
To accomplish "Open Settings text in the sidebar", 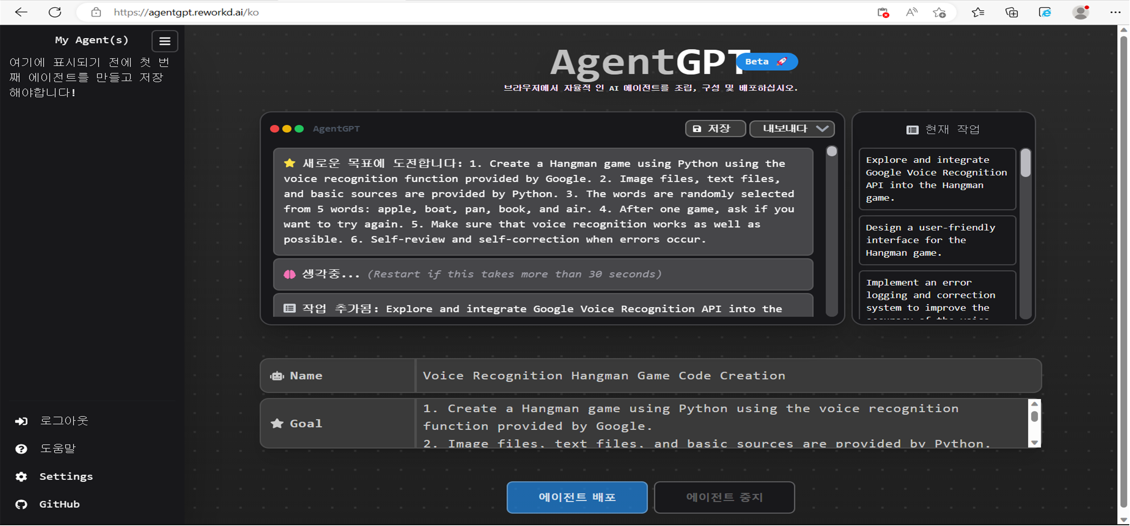I will (66, 476).
